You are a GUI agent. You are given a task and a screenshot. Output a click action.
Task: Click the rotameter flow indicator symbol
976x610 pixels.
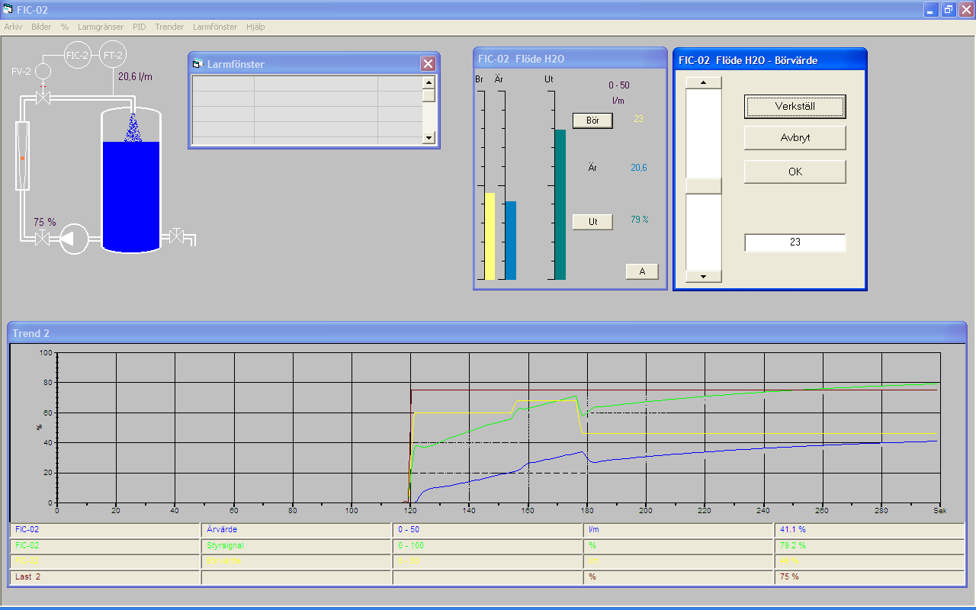pos(22,156)
